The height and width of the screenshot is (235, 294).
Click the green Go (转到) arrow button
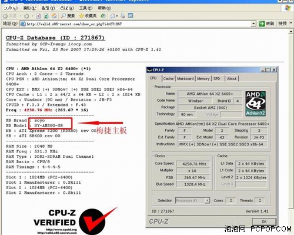[266, 24]
